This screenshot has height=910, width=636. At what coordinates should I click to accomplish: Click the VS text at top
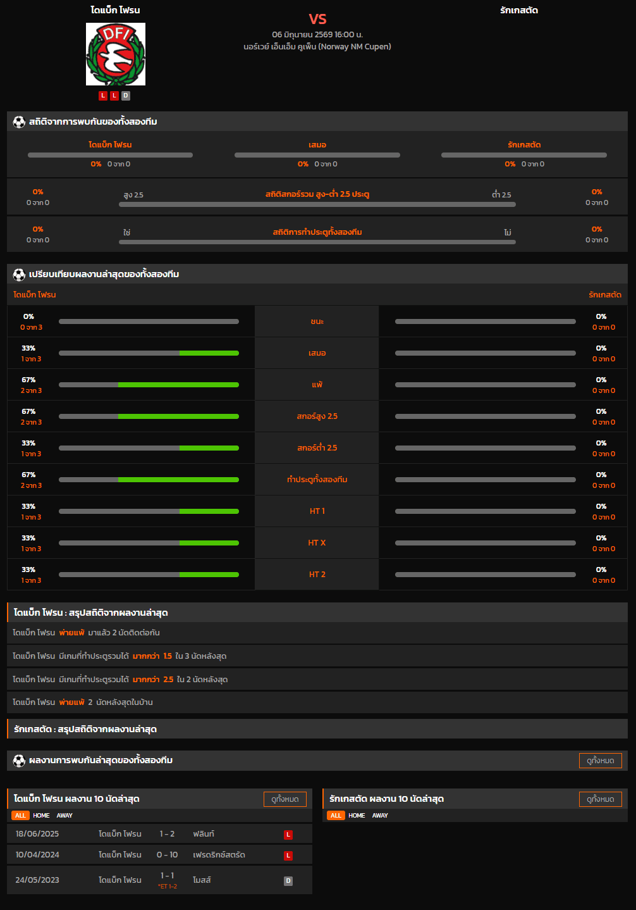pyautogui.click(x=317, y=19)
